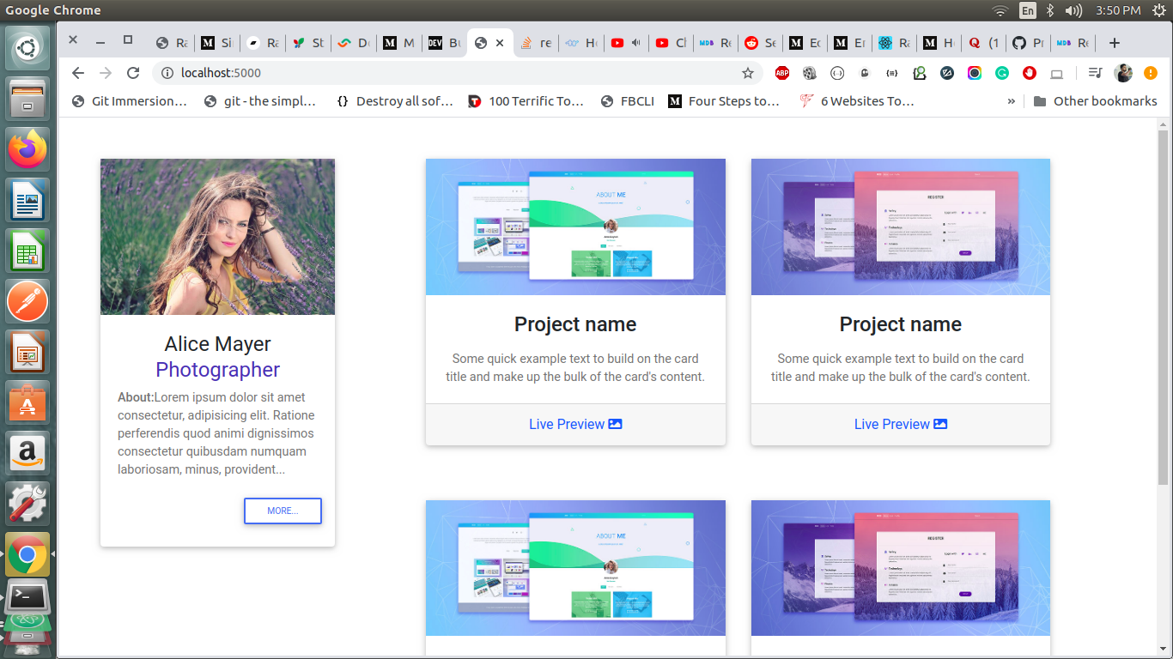Open the JSON Viewer {≡} extension icon
Screen dimensions: 1173x659
pos(892,73)
